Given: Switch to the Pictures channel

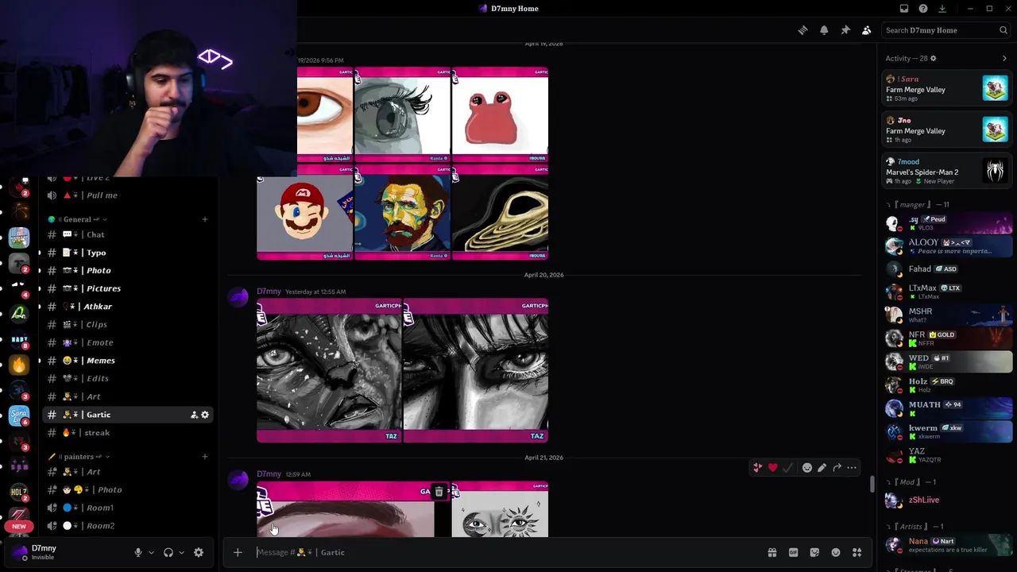Looking at the screenshot, I should (127, 288).
